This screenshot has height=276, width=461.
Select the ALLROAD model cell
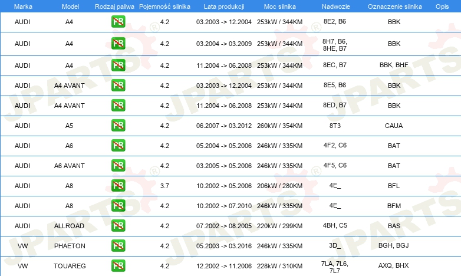[69, 226]
